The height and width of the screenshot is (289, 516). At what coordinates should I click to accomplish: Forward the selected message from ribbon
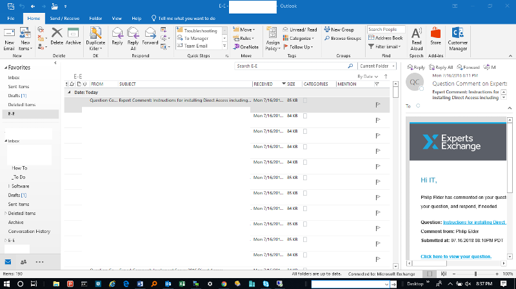[150, 36]
